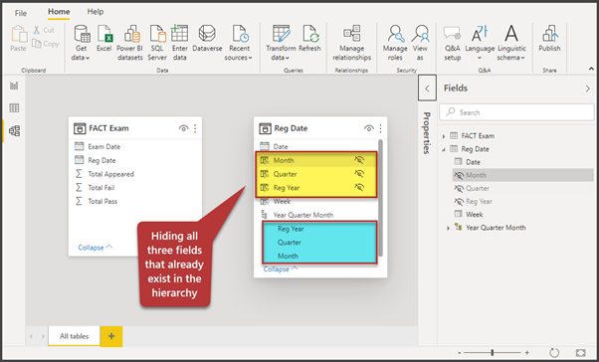599x362 pixels.
Task: Zoom in the model diagram
Action: point(527,353)
